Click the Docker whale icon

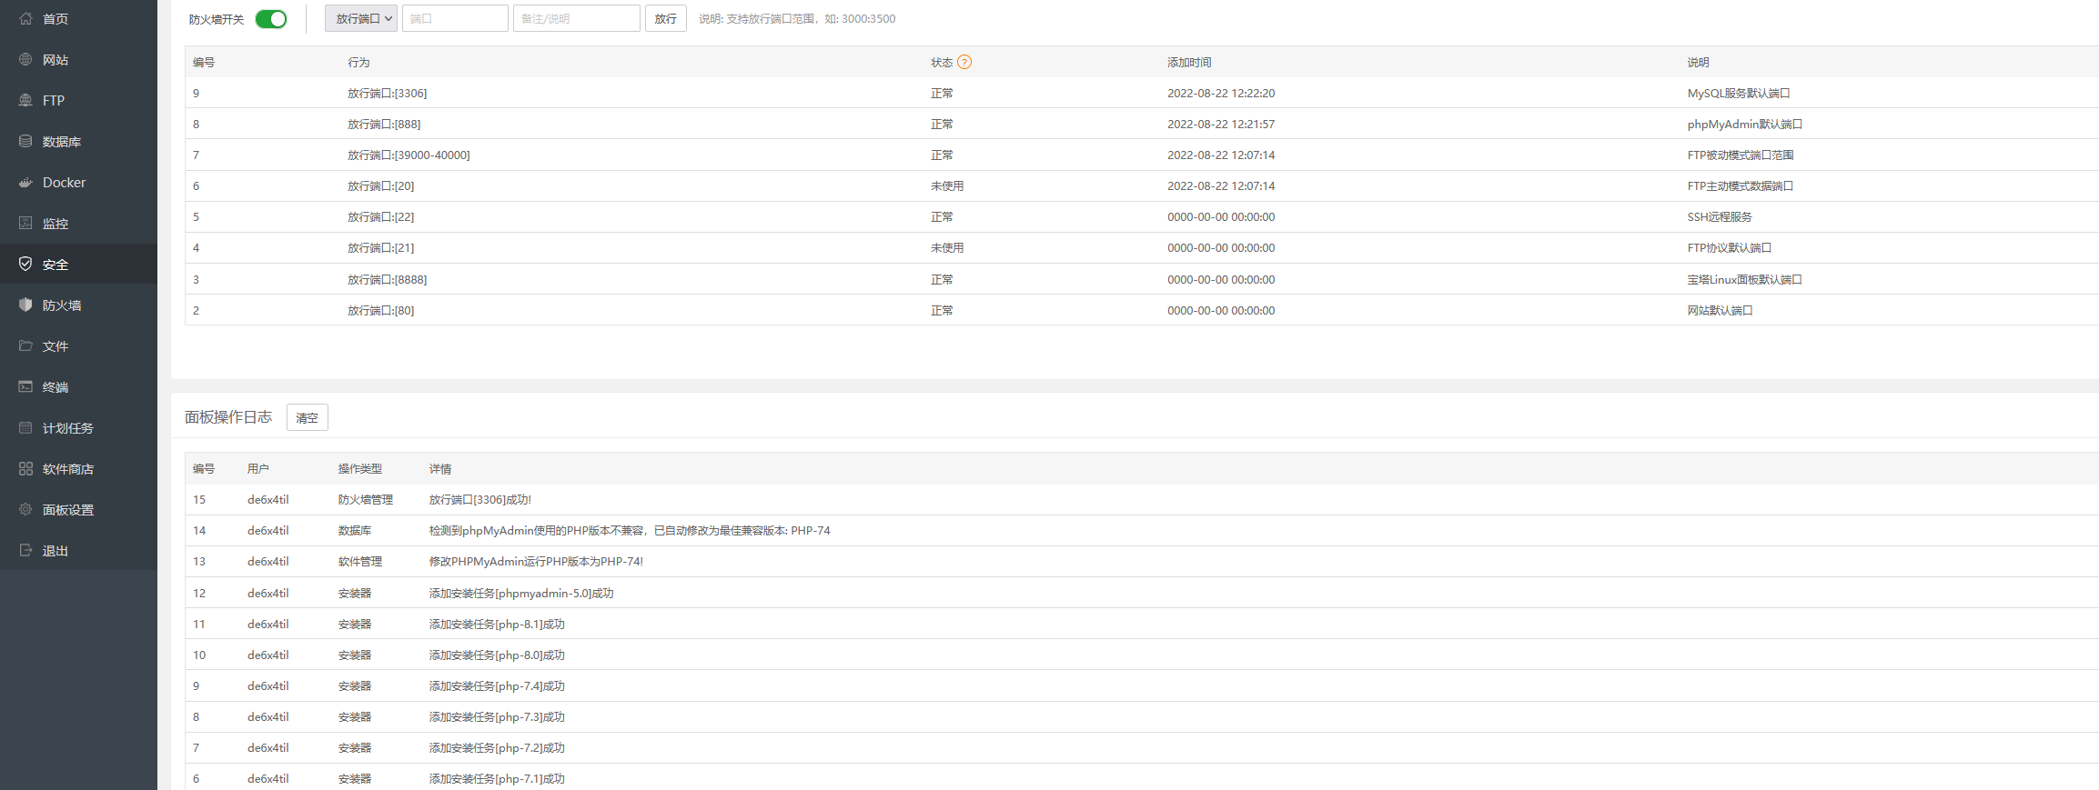tap(25, 182)
